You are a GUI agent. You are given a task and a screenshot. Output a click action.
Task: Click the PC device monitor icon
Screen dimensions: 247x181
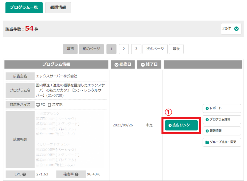(x=38, y=105)
